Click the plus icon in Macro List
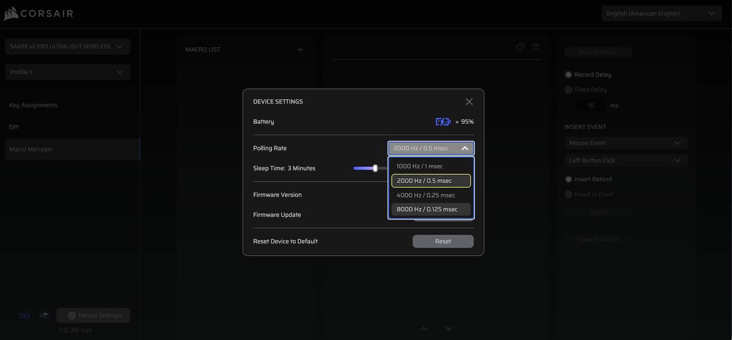 300,50
